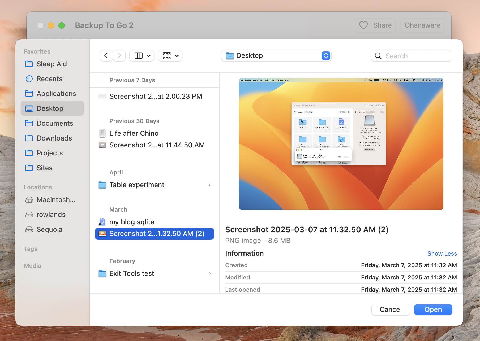
Task: Select Screenshot 2...1.32.50 AM (2) file
Action: 155,234
